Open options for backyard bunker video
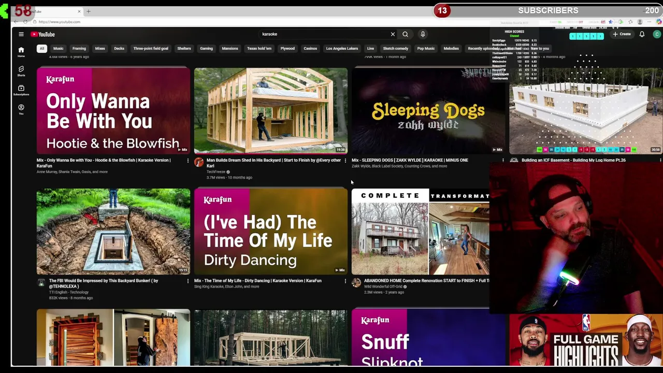This screenshot has width=663, height=373. pos(188,281)
